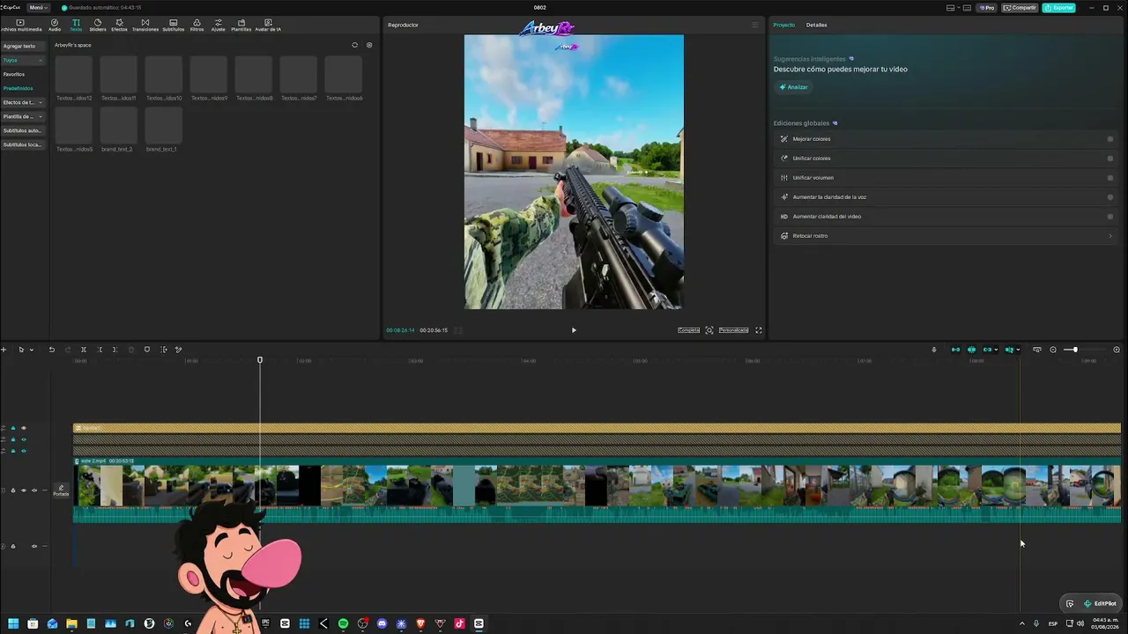Viewport: 1128px width, 634px height.
Task: Open the preview axis dropdown arrow
Action: [x=1019, y=350]
